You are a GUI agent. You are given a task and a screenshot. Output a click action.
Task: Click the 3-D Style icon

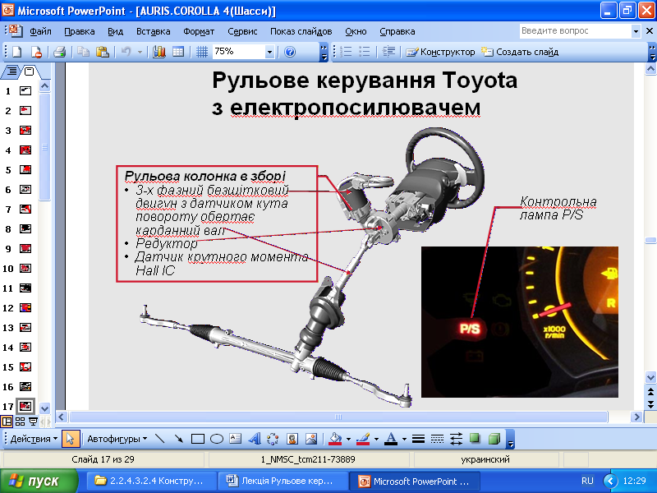click(x=494, y=439)
